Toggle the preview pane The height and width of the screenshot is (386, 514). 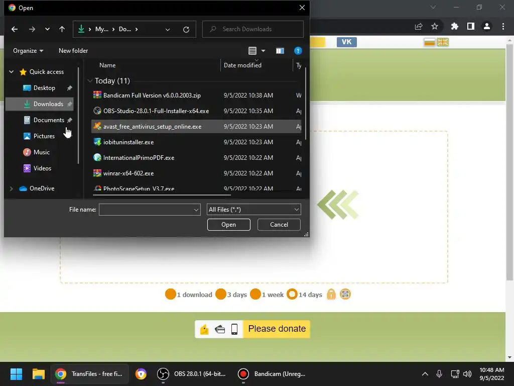pyautogui.click(x=280, y=51)
